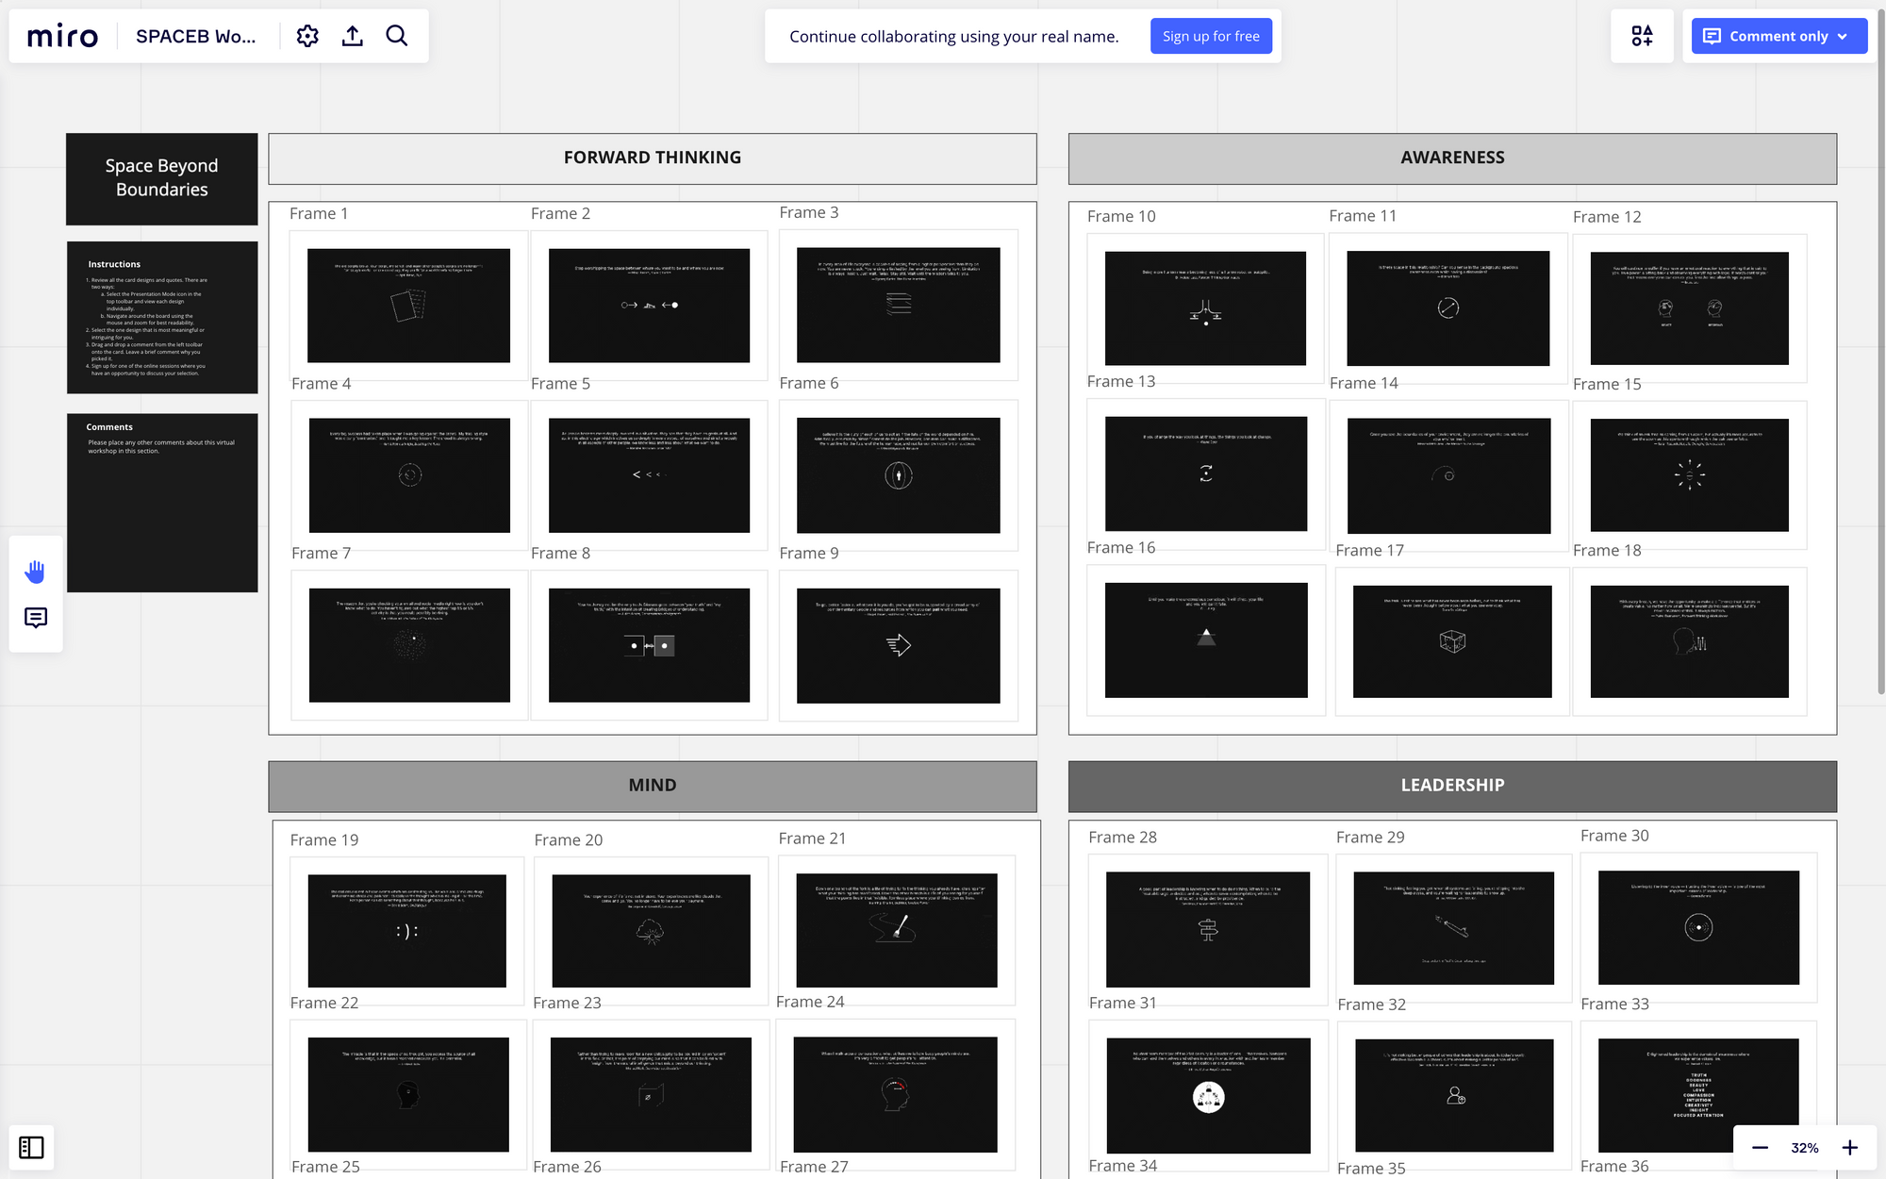Click the SPACEB board title
Screen dimensions: 1886x1179
(x=195, y=36)
